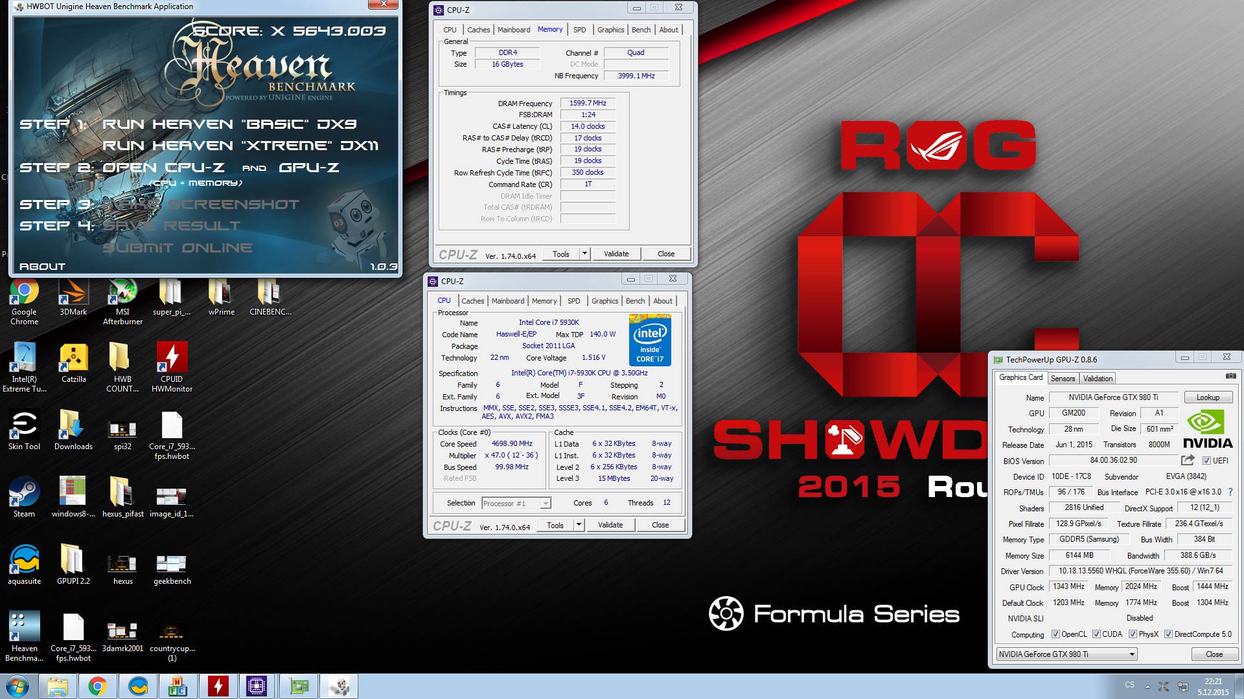Open Downloads folder on desktop

click(73, 431)
